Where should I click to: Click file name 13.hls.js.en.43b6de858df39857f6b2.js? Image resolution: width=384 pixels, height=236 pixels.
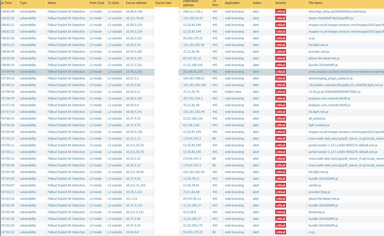[334, 92]
